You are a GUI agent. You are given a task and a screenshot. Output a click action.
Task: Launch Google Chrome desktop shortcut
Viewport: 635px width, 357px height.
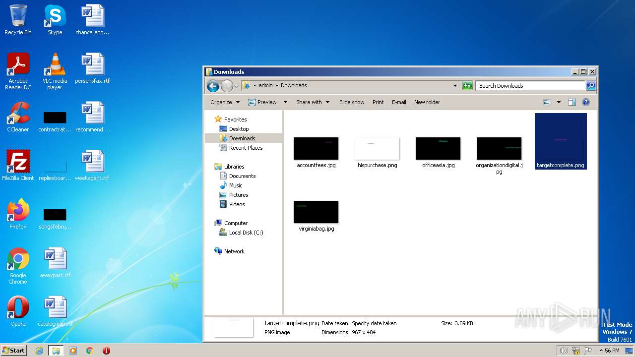pyautogui.click(x=18, y=266)
